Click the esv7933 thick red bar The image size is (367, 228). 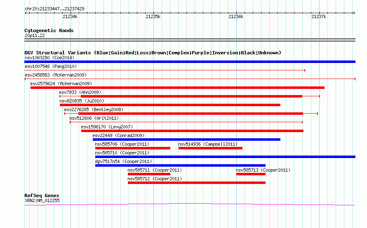point(191,96)
